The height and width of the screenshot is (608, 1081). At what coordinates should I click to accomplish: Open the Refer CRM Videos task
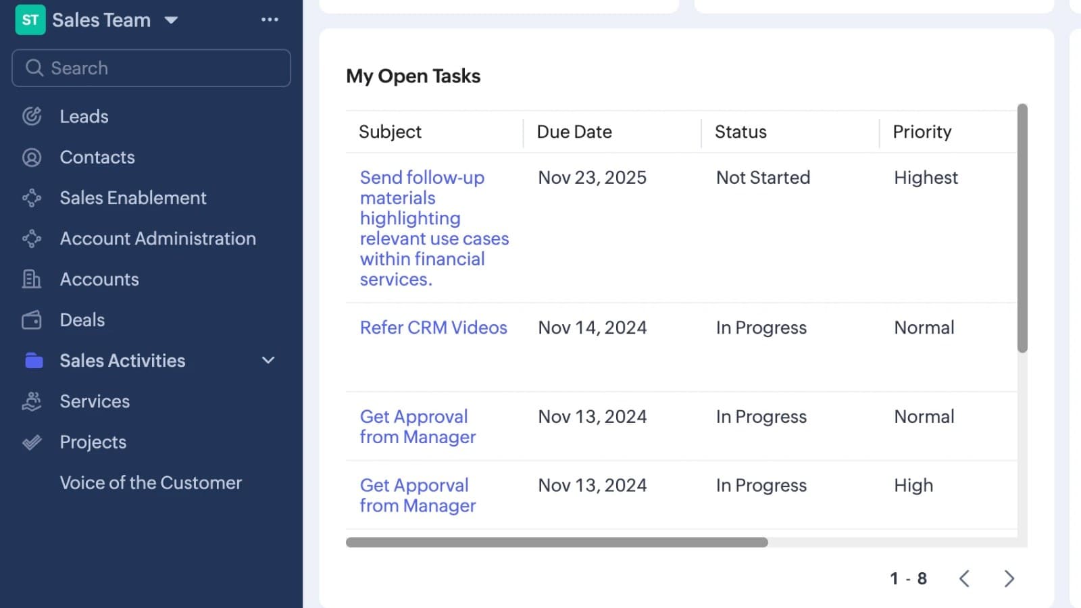[434, 328]
